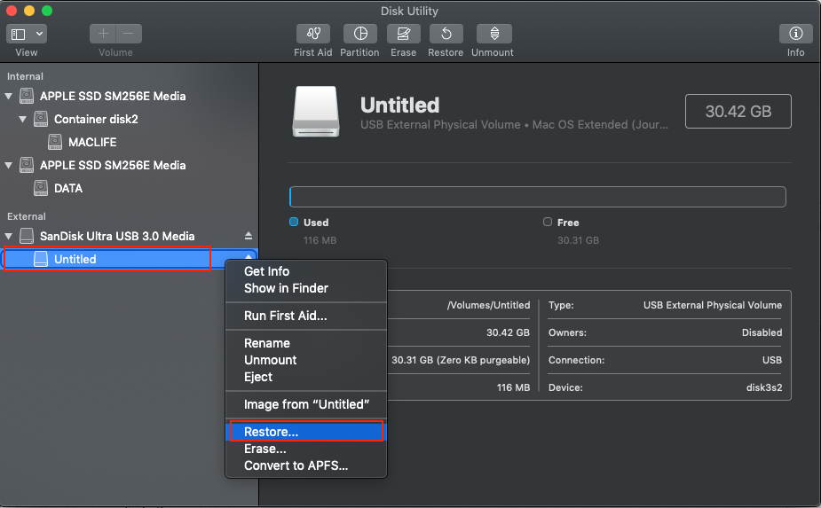Click the add volume plus button
The height and width of the screenshot is (508, 821).
pyautogui.click(x=104, y=34)
